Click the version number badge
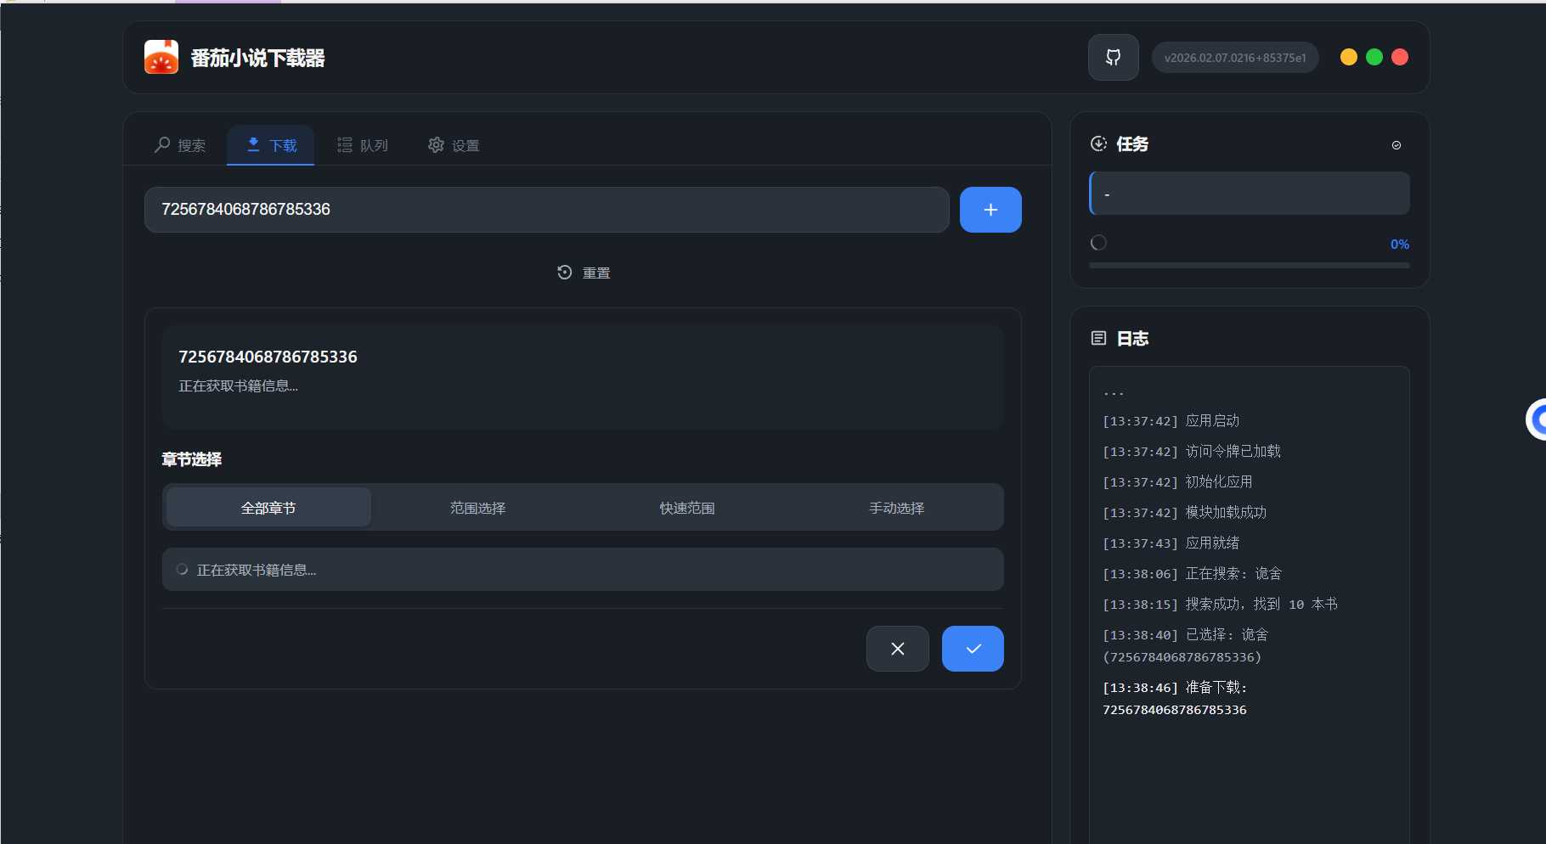Image resolution: width=1546 pixels, height=844 pixels. (1234, 58)
